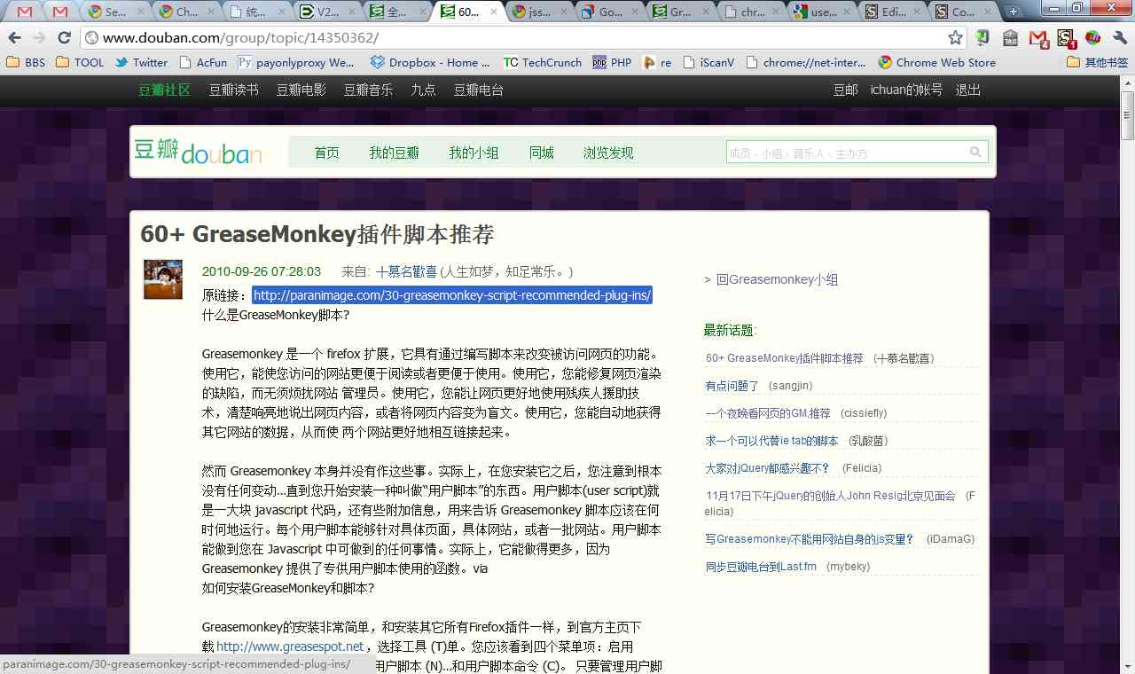Click the colorful globe extension icon
Viewport: 1135px width, 674px height.
[1092, 38]
